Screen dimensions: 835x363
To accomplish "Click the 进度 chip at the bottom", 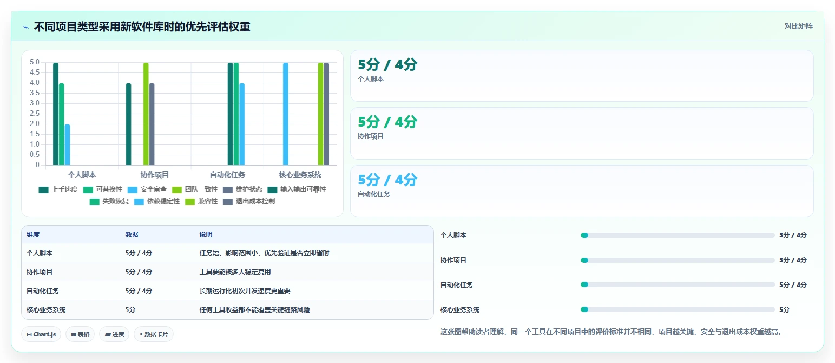I will point(115,334).
